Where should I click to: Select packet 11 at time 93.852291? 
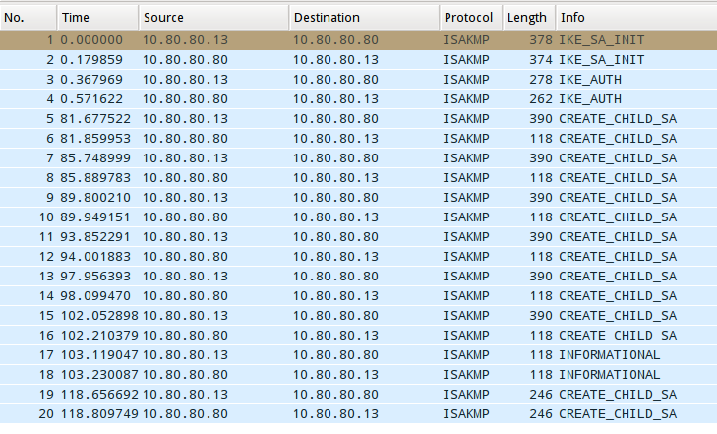click(x=358, y=237)
